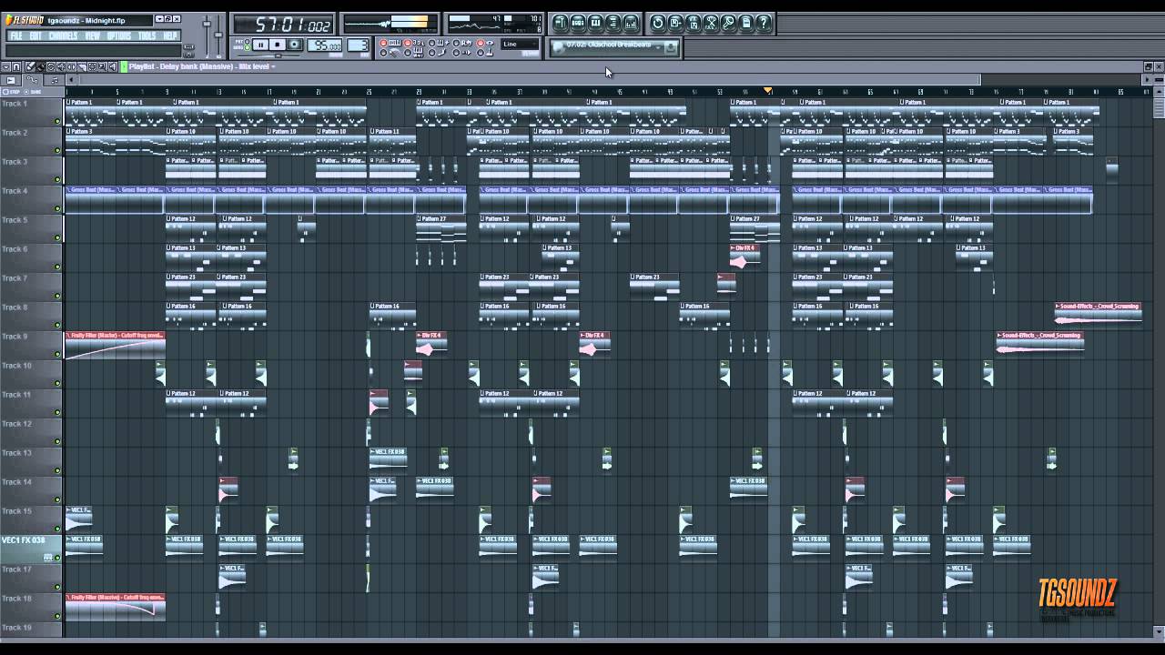Open the CHANNELS menu

[64, 35]
